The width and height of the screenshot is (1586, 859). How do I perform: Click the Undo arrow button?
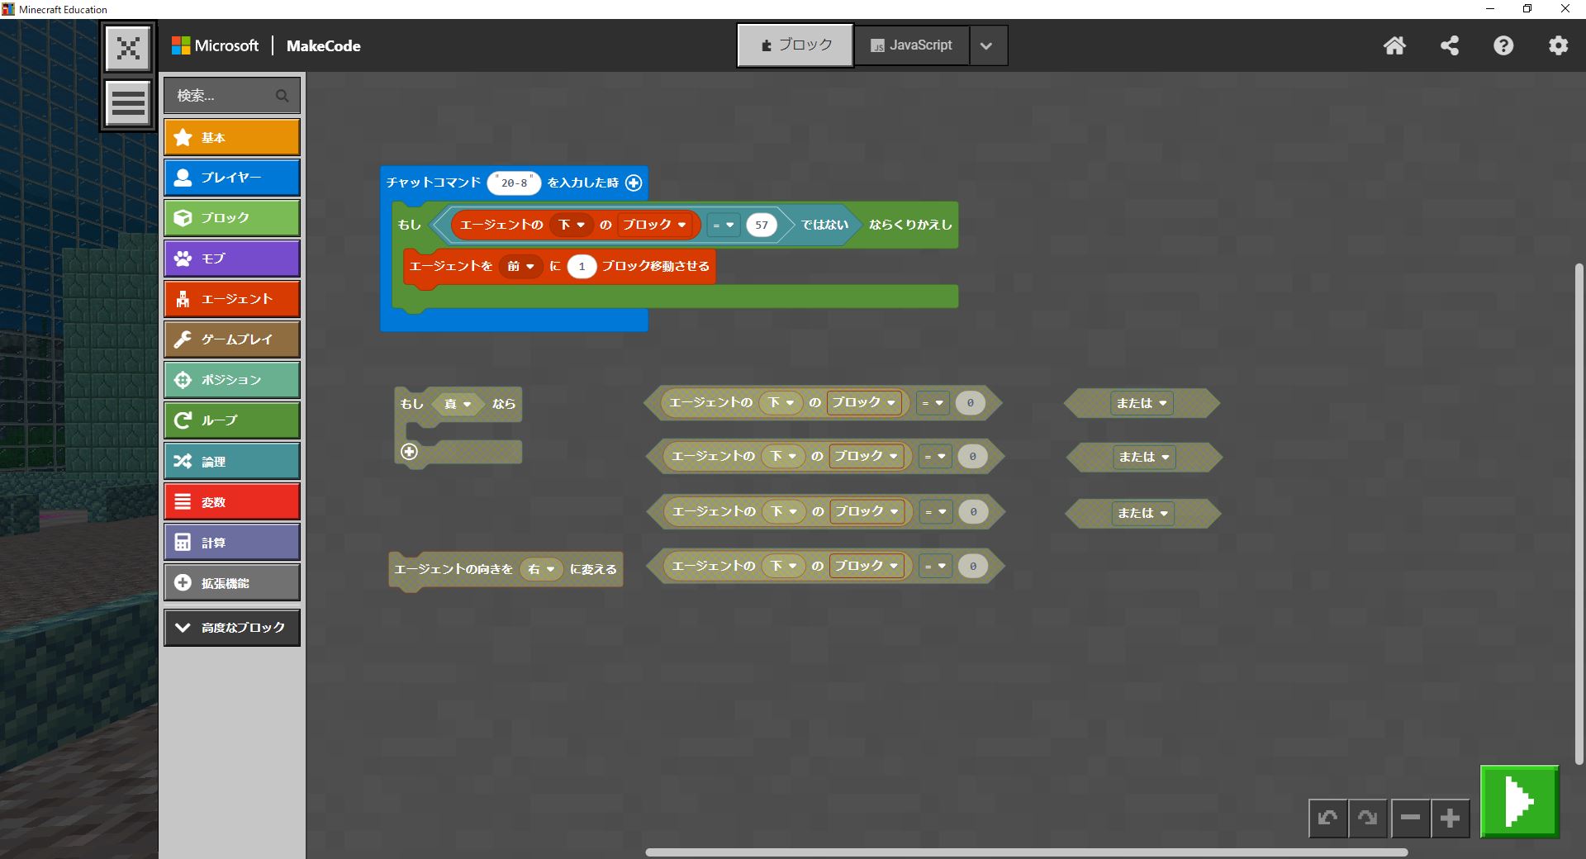(x=1328, y=818)
